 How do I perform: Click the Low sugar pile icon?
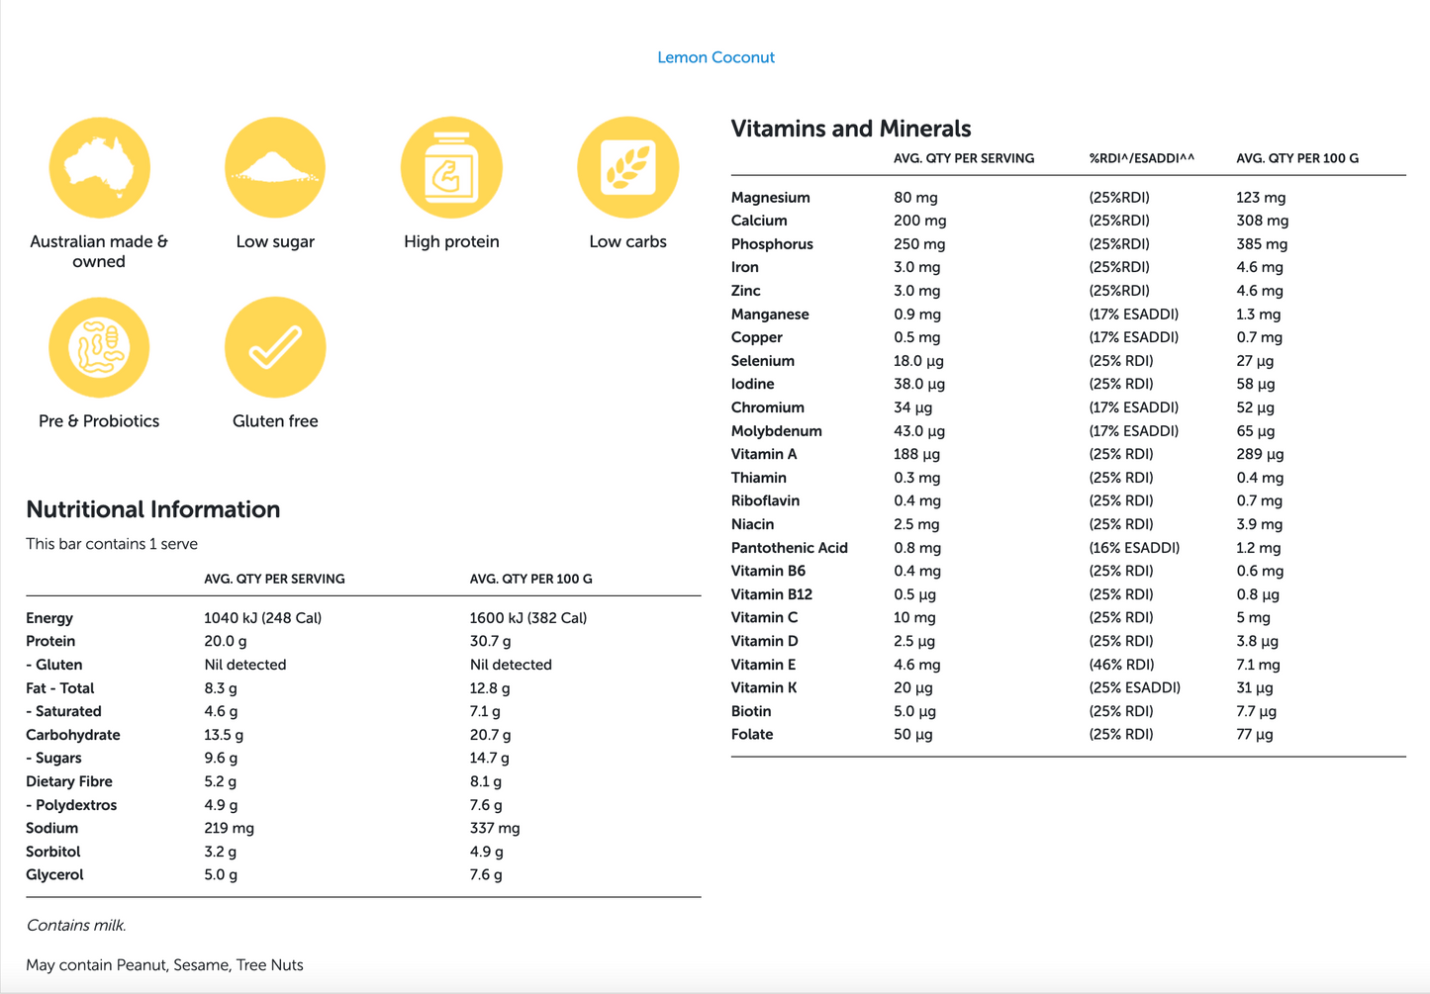tap(275, 167)
